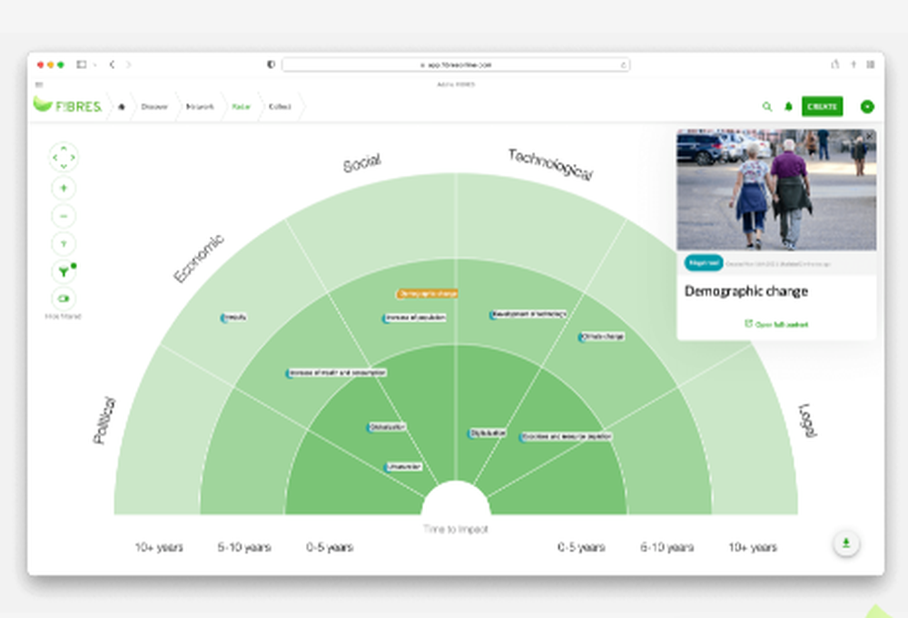908x618 pixels.
Task: Click the left 10+ years label
Action: [x=159, y=547]
